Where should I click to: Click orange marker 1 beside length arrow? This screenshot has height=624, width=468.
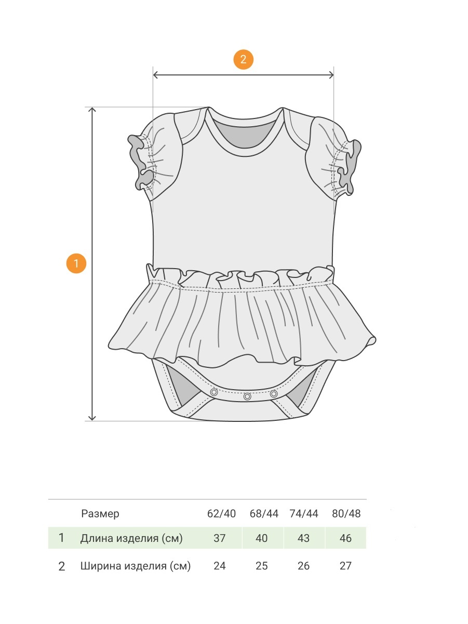point(76,263)
